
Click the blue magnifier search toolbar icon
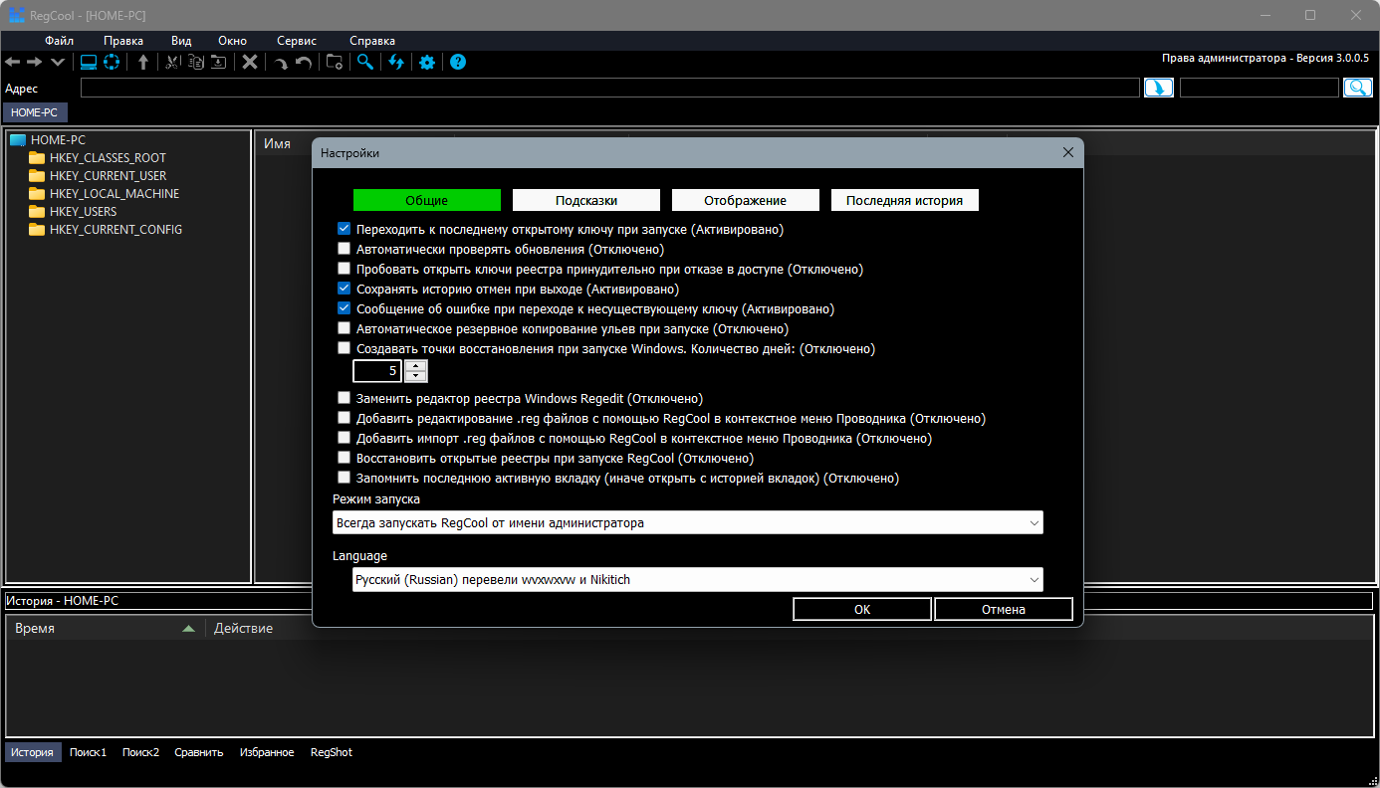pos(365,63)
